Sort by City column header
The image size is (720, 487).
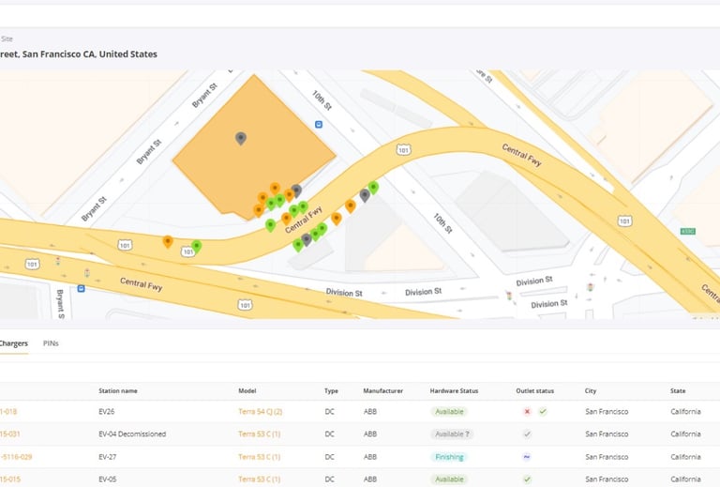click(591, 391)
